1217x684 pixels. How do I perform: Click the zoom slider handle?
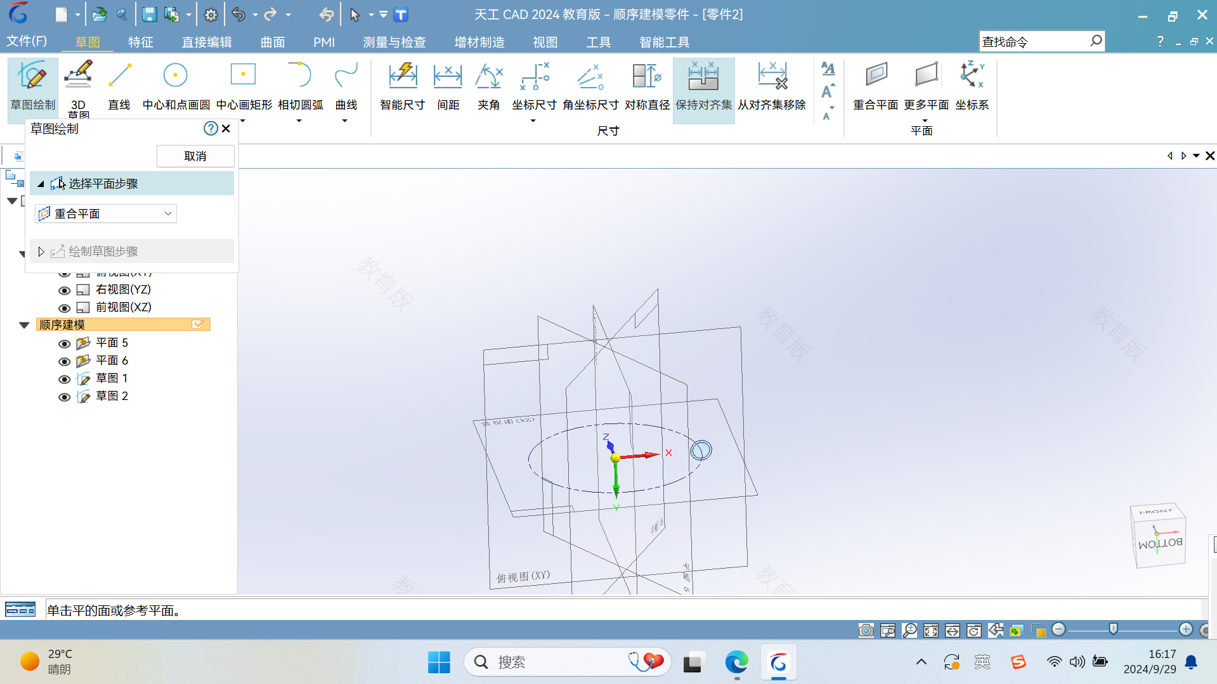point(1113,629)
